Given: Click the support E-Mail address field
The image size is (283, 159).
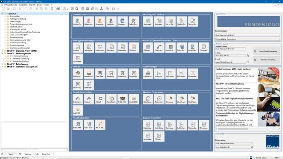Looking at the screenshot, I should tap(230, 62).
